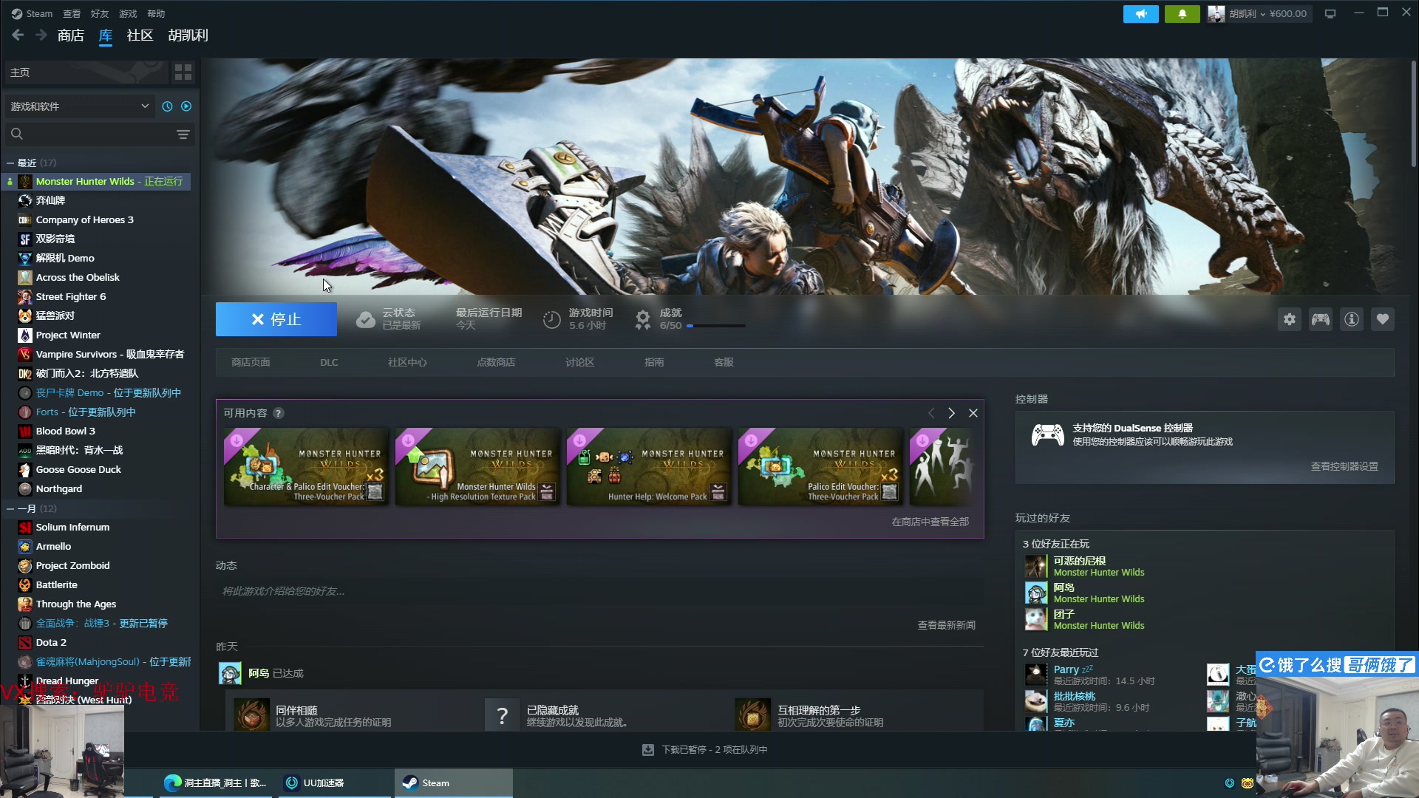Open 查看 menu

click(71, 13)
